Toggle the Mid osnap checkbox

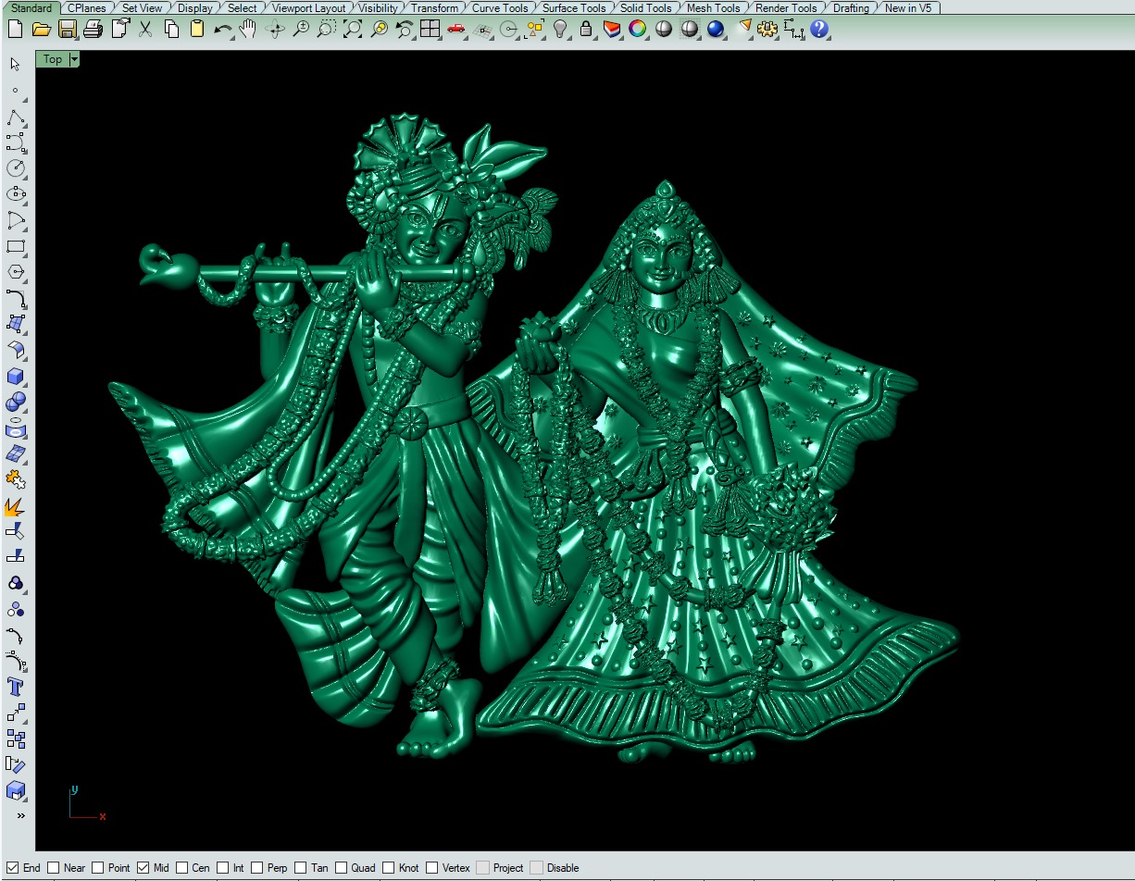143,868
